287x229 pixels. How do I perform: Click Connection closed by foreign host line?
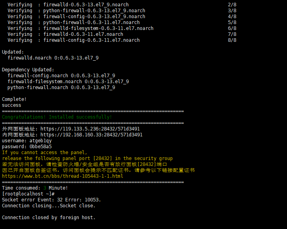[49, 218]
